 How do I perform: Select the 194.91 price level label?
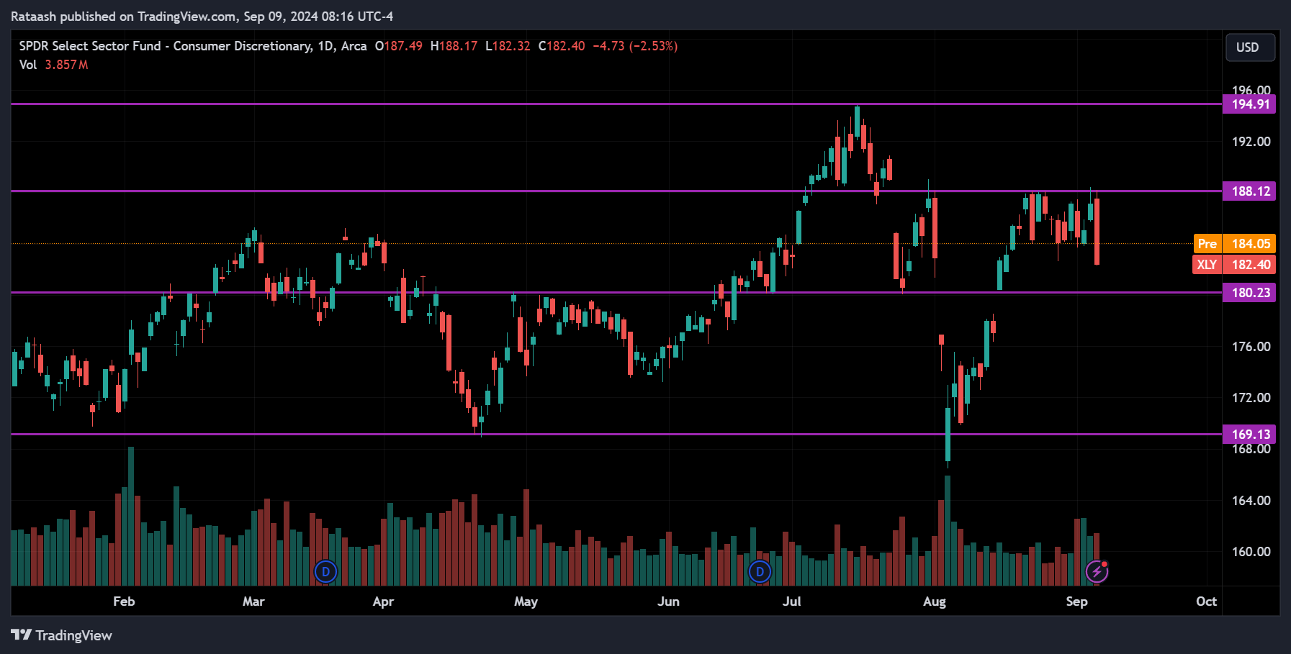(x=1249, y=104)
